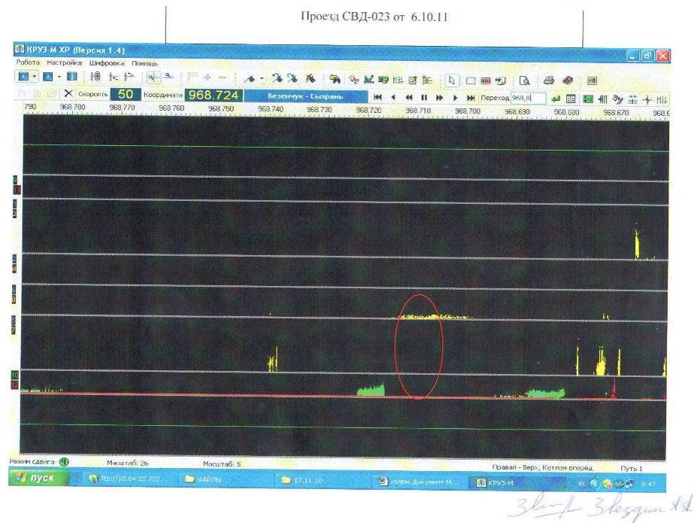Click the Переход coordinate input field
The width and height of the screenshot is (694, 523).
pos(529,99)
